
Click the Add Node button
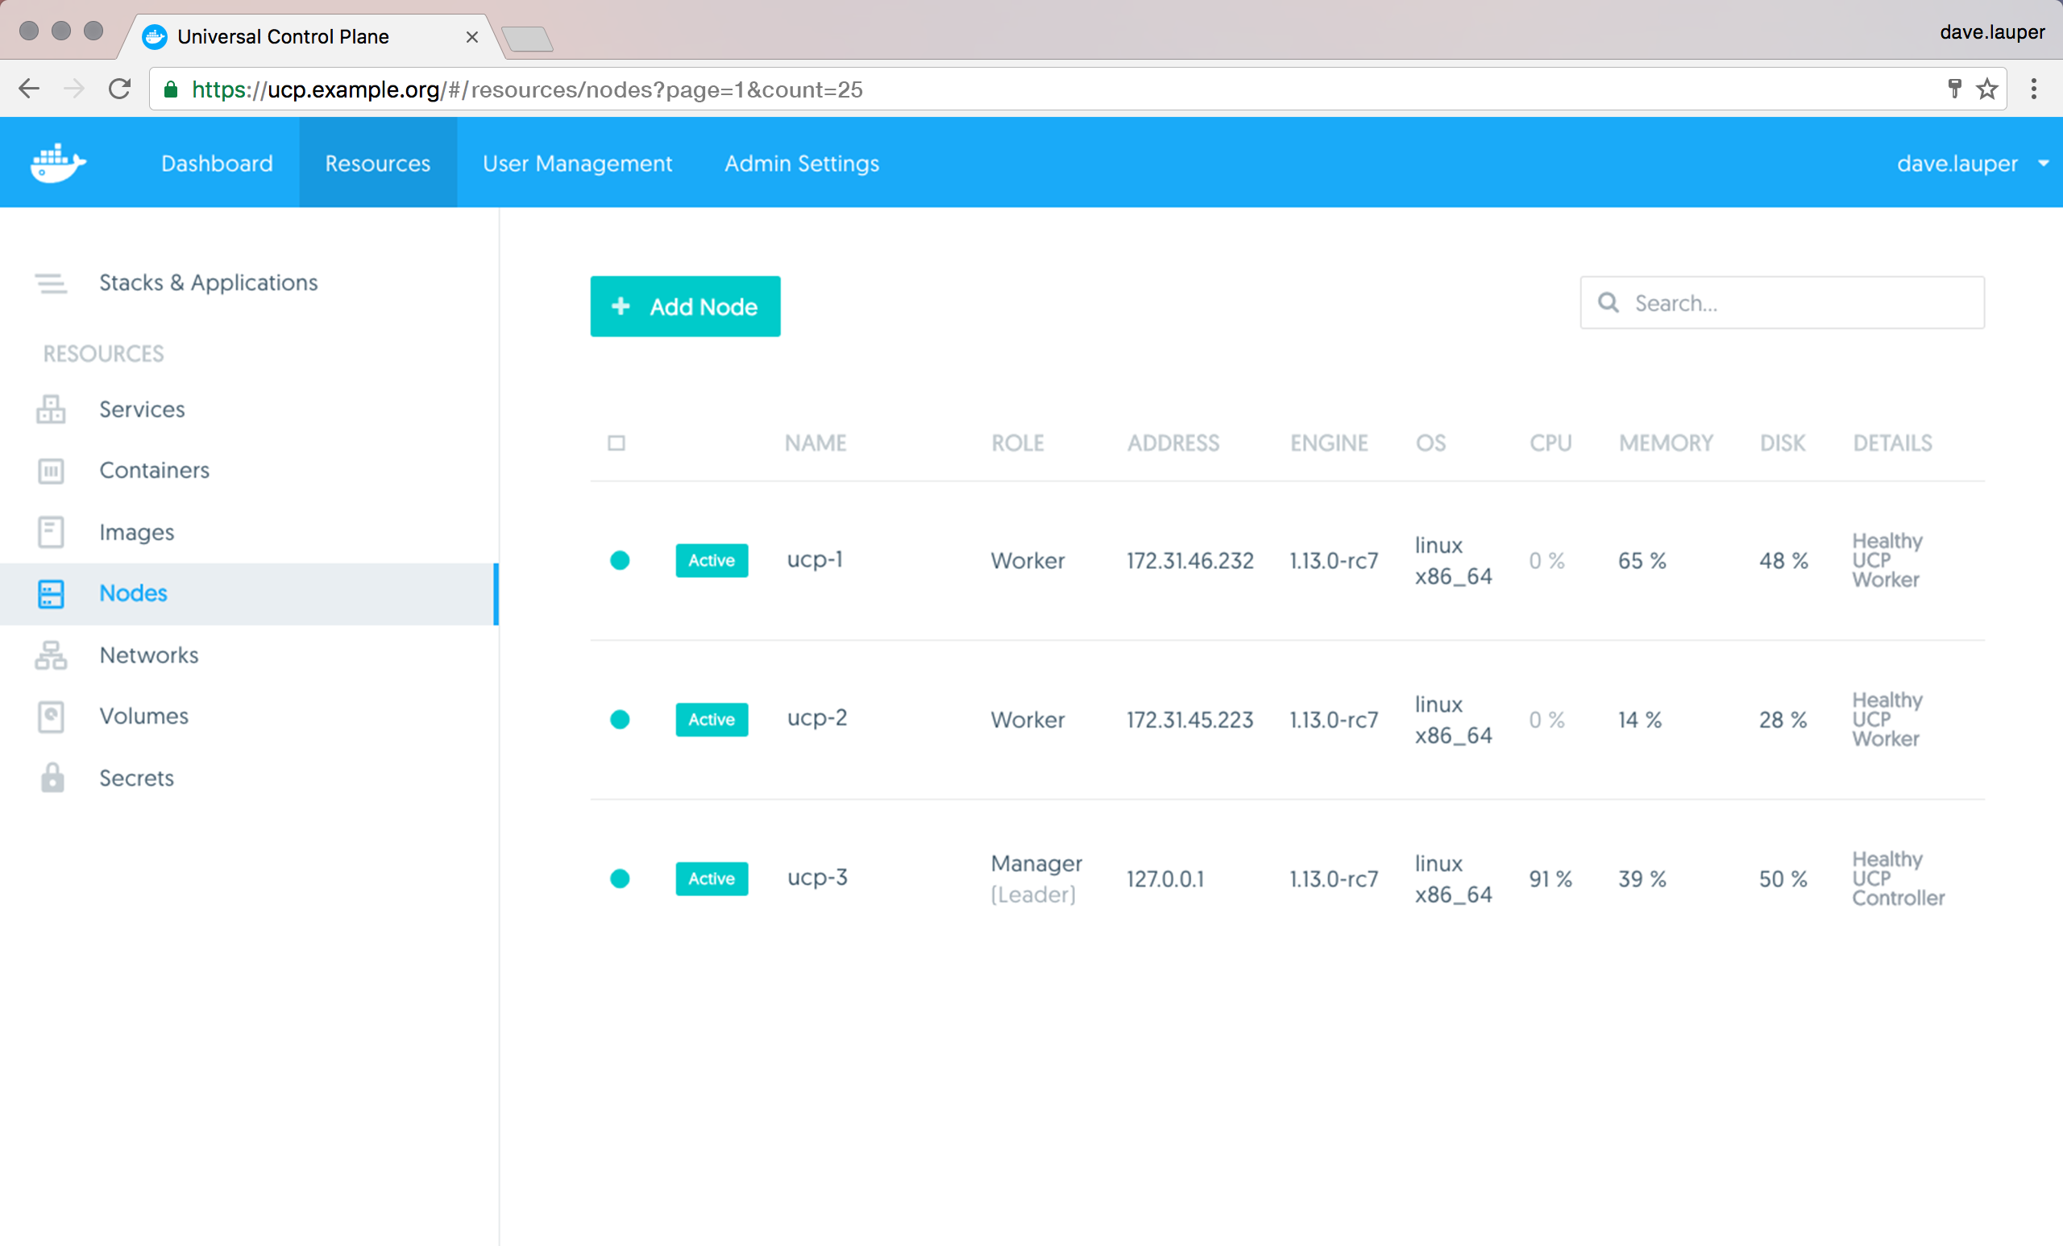(x=685, y=306)
